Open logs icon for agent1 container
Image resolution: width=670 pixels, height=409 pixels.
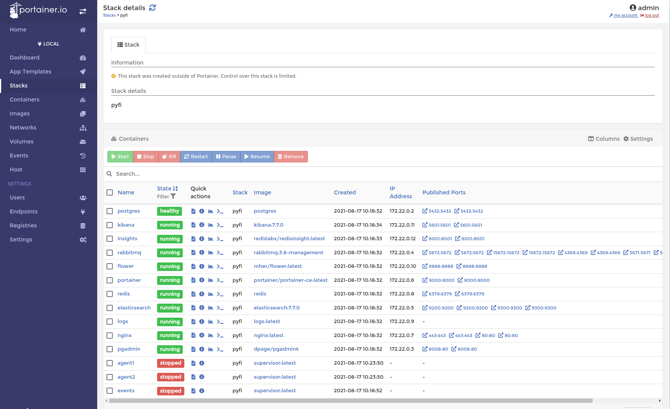click(193, 363)
